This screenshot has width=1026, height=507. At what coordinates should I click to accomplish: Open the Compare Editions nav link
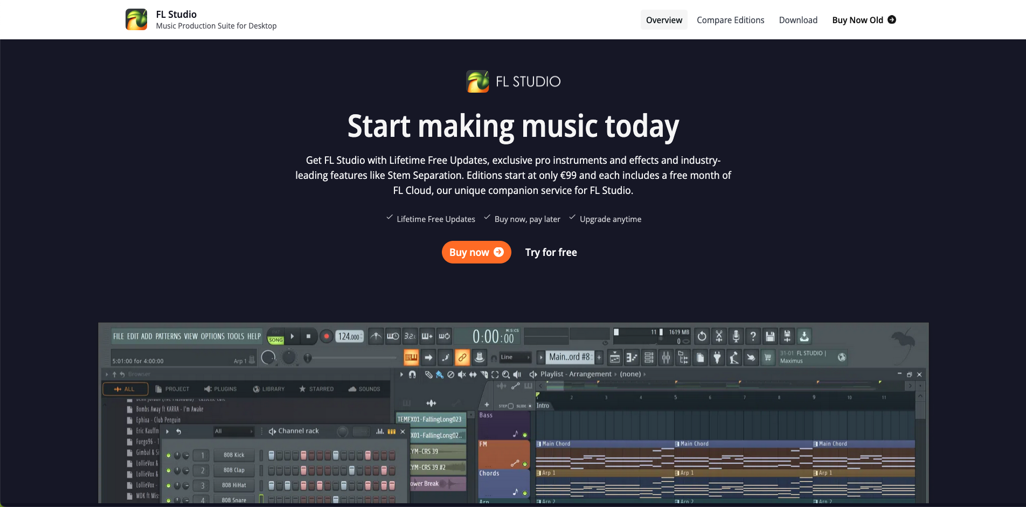pyautogui.click(x=730, y=20)
